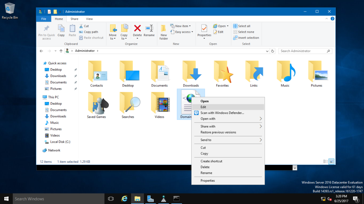
Task: Create a New folder from ribbon
Action: [x=164, y=32]
